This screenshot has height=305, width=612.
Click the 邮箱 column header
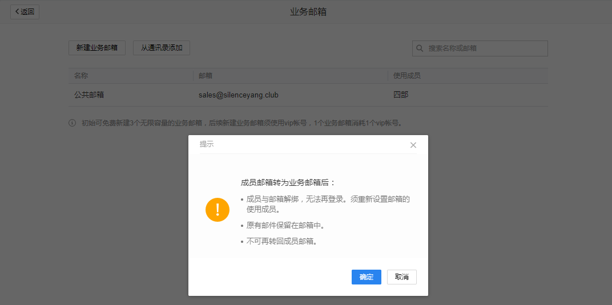[206, 76]
